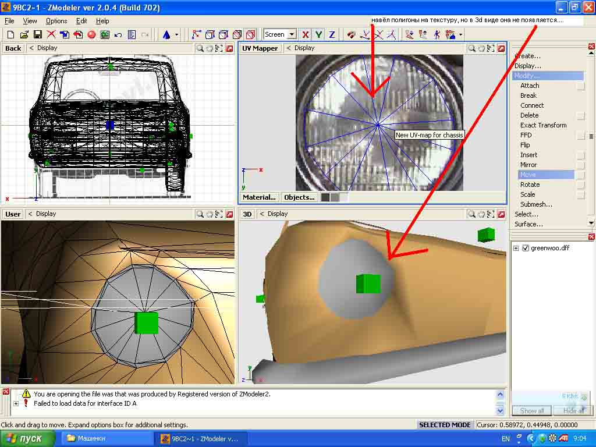Maximize the 3D viewport red icon
Viewport: 596px width, 447px height.
(x=501, y=214)
